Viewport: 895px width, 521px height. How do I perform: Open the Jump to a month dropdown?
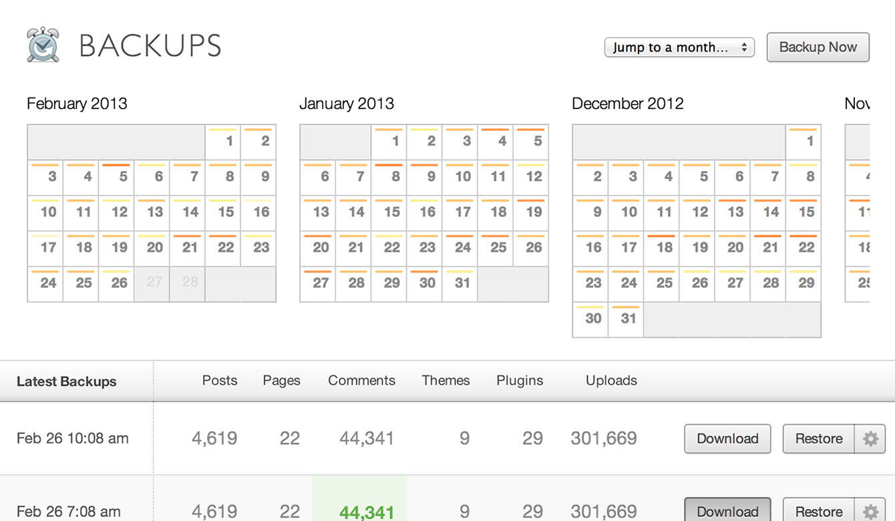click(x=679, y=47)
